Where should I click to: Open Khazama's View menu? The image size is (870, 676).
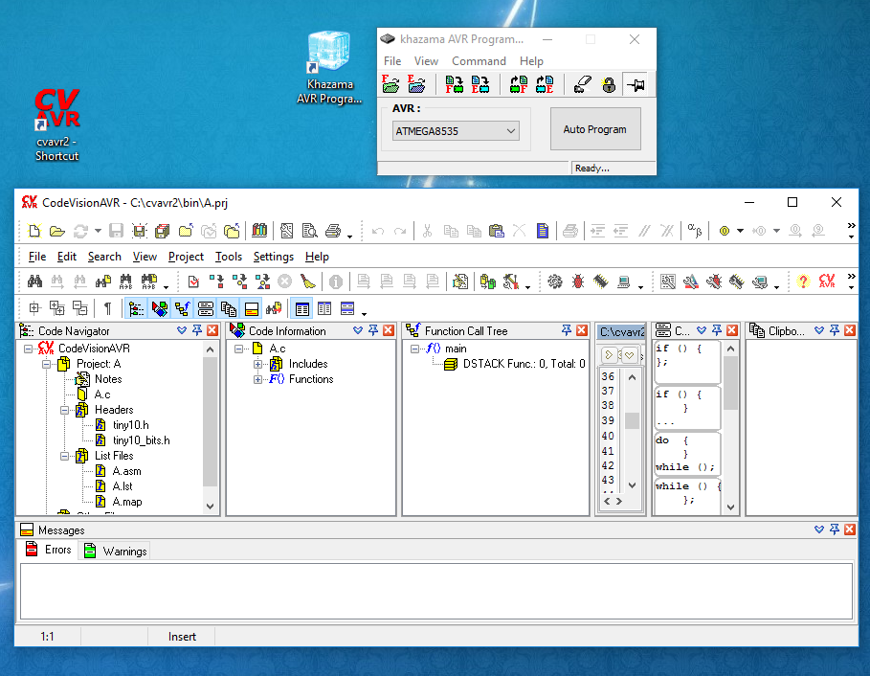coord(426,61)
